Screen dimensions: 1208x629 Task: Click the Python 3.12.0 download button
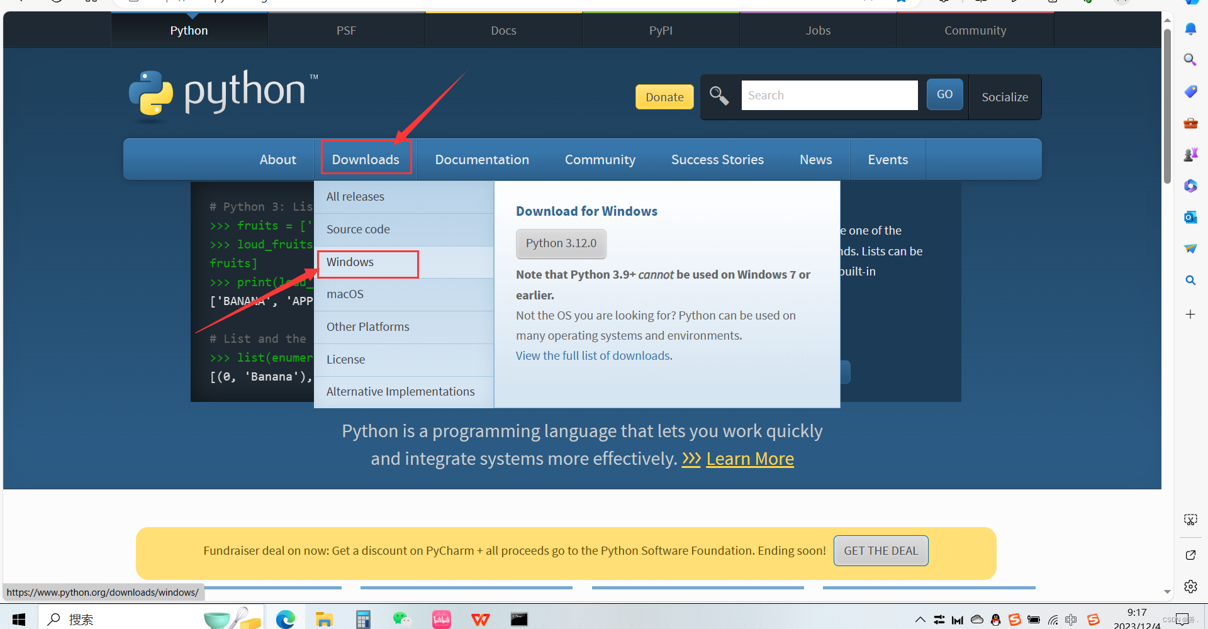pyautogui.click(x=561, y=243)
